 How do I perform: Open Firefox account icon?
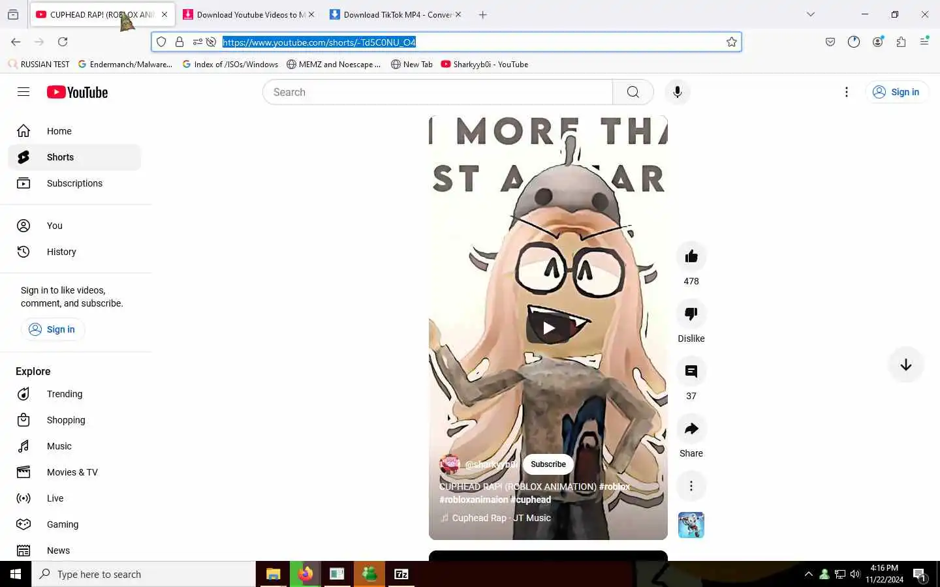click(x=878, y=42)
